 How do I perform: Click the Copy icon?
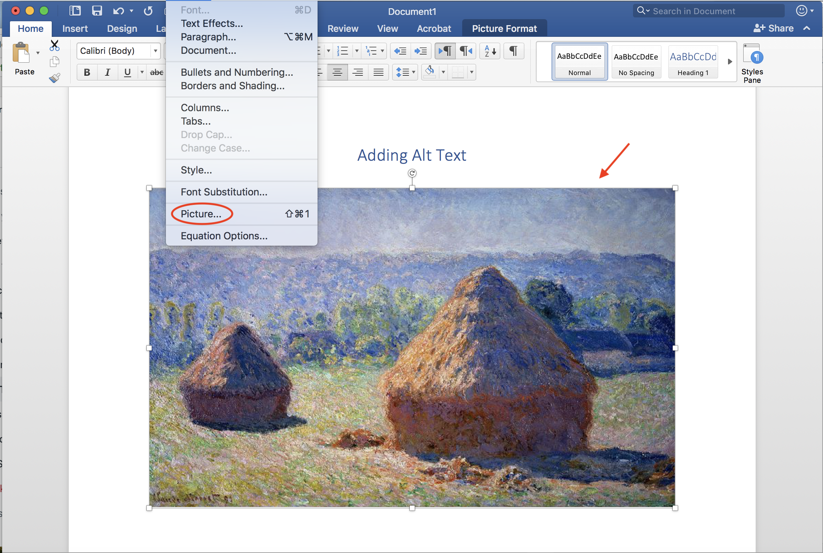click(x=55, y=62)
